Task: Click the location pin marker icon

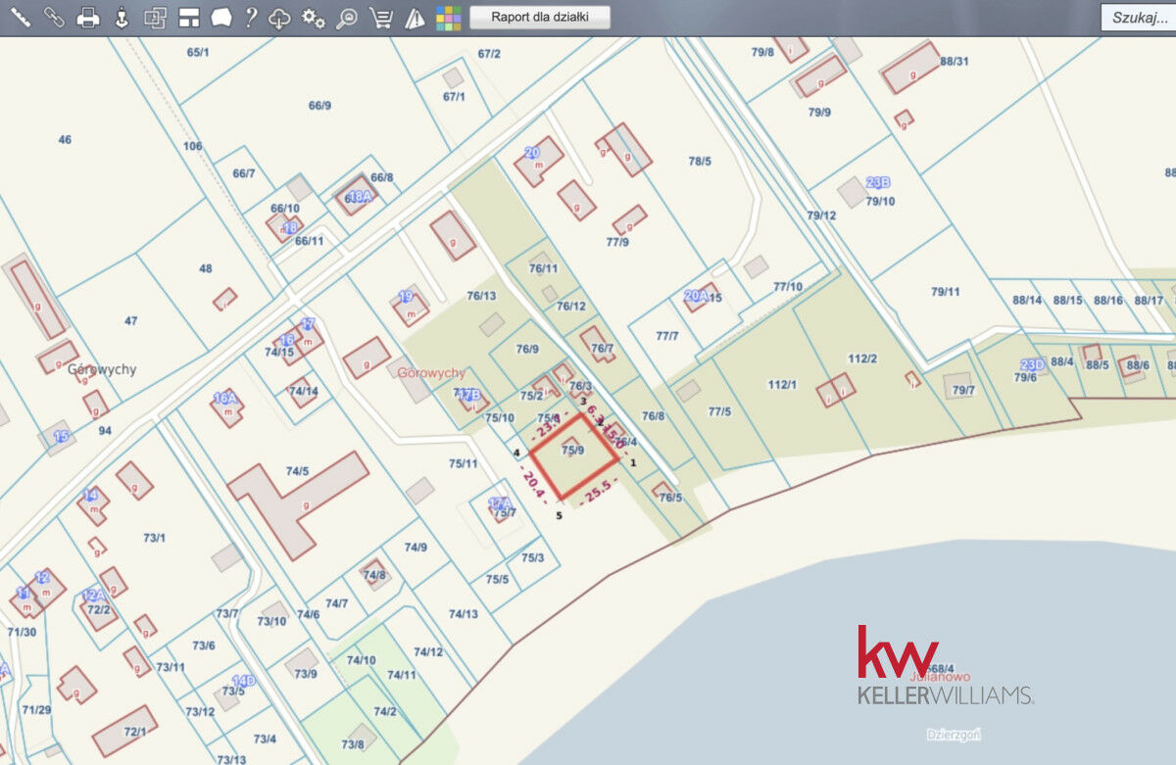Action: [122, 18]
